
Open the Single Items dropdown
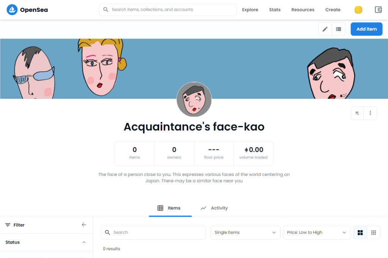pyautogui.click(x=246, y=233)
